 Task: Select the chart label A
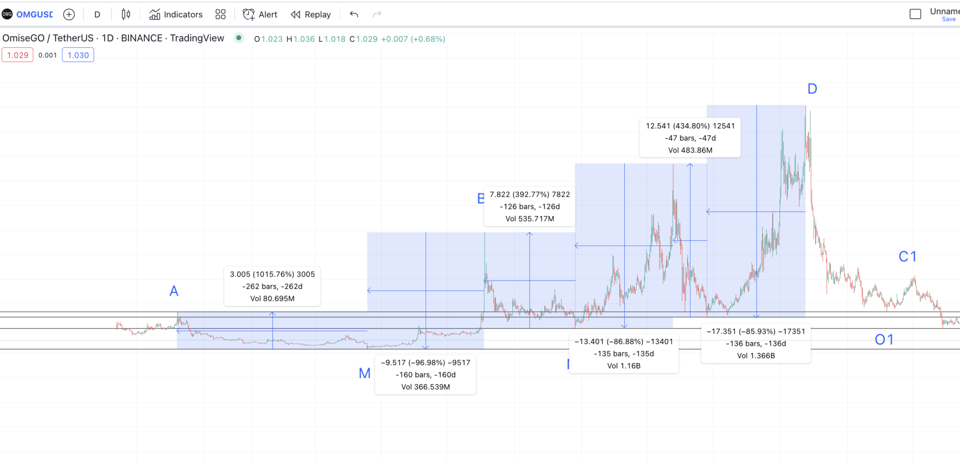tap(174, 291)
